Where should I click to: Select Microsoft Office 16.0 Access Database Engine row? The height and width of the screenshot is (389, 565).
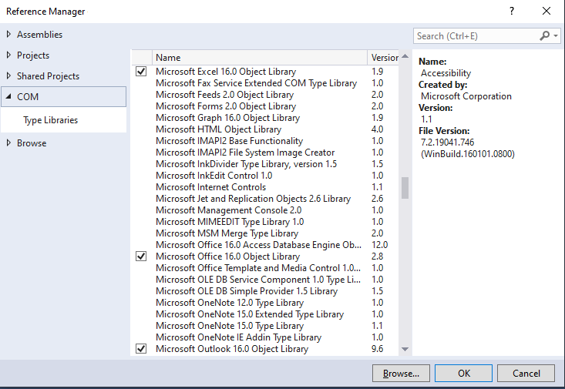coord(264,244)
